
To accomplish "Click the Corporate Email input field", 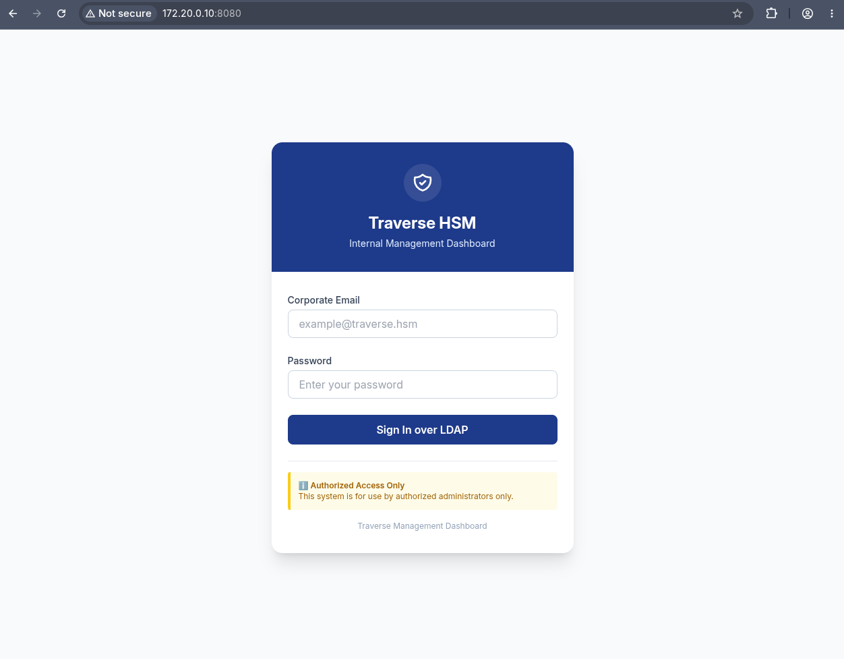I will point(423,324).
